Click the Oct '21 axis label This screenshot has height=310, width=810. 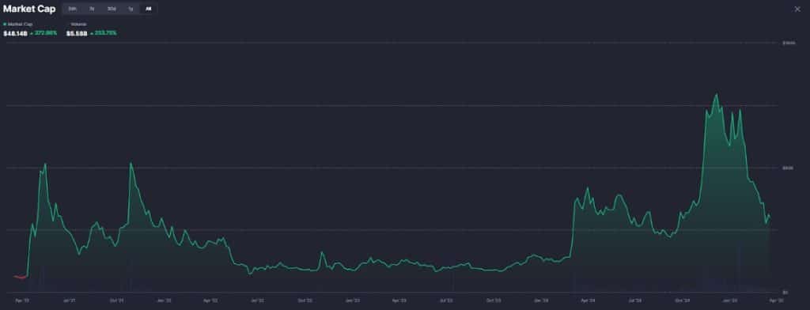click(x=117, y=300)
